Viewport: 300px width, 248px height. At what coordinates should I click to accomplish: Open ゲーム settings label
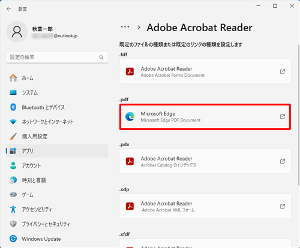click(28, 195)
